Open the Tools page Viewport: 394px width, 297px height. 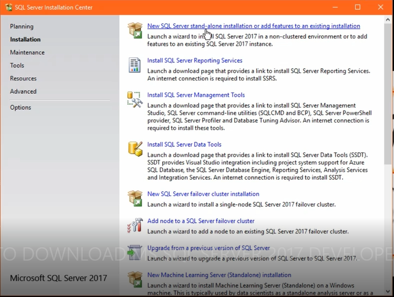pyautogui.click(x=17, y=66)
